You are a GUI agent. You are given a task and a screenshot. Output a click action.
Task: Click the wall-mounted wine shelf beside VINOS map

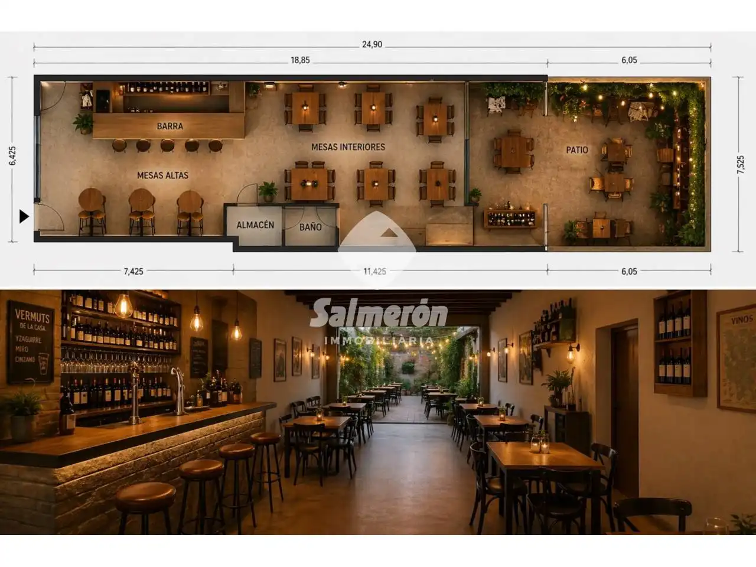tap(679, 344)
